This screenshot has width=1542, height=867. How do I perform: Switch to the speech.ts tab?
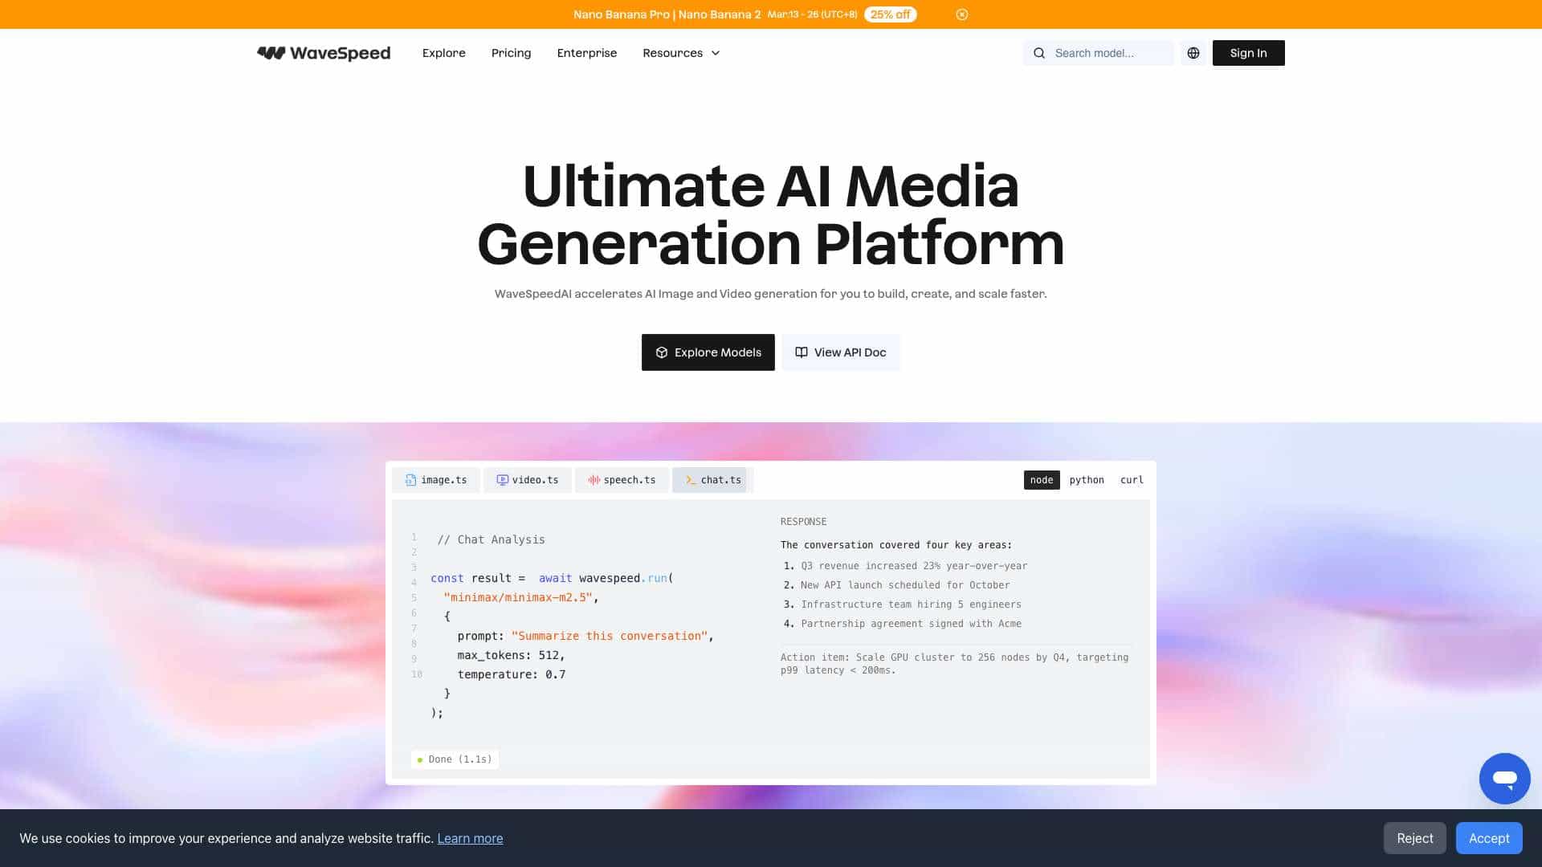click(622, 480)
